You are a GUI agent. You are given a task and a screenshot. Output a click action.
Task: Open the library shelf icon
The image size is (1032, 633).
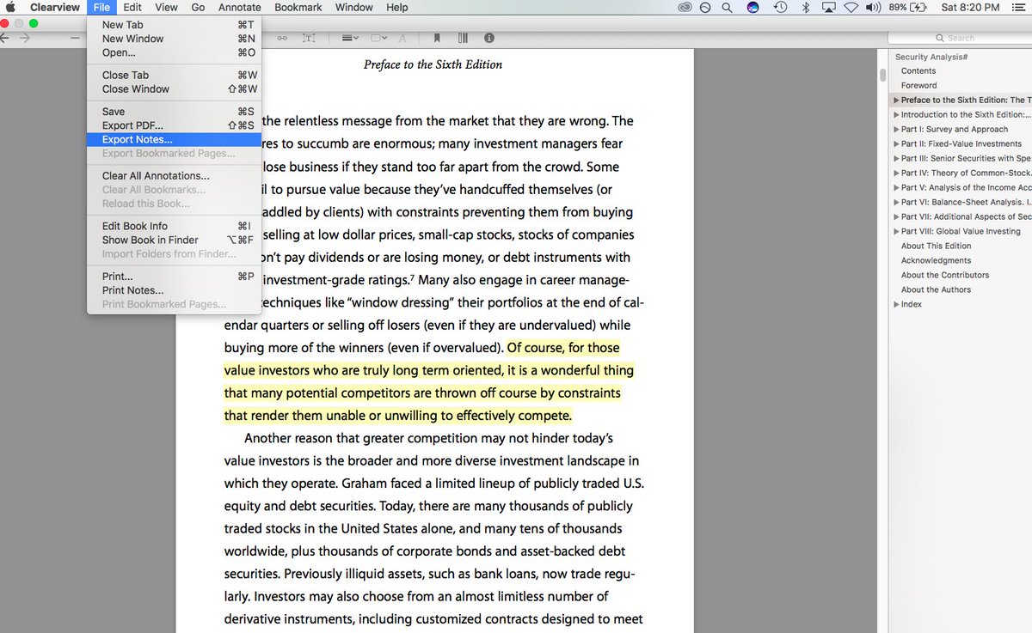coord(463,38)
